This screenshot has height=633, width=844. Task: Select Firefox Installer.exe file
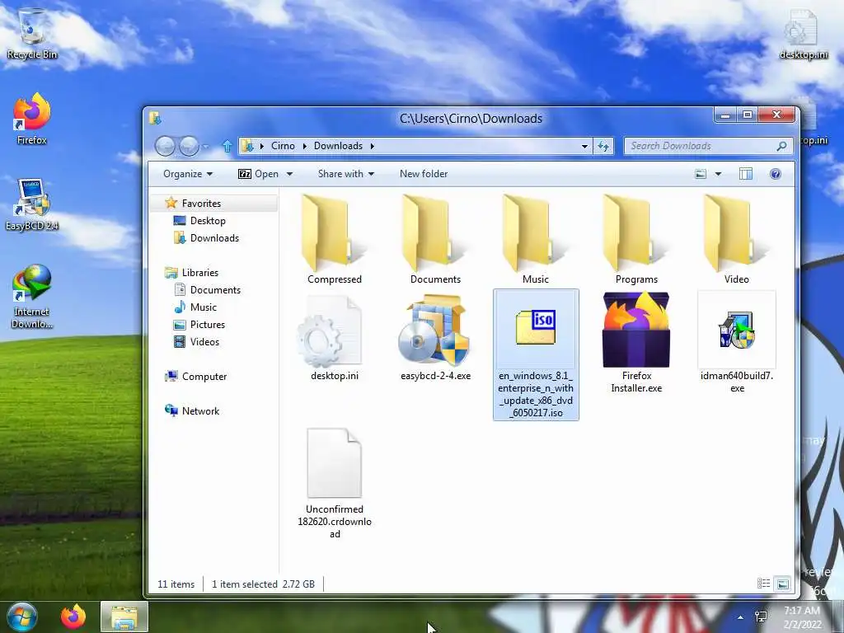point(636,342)
